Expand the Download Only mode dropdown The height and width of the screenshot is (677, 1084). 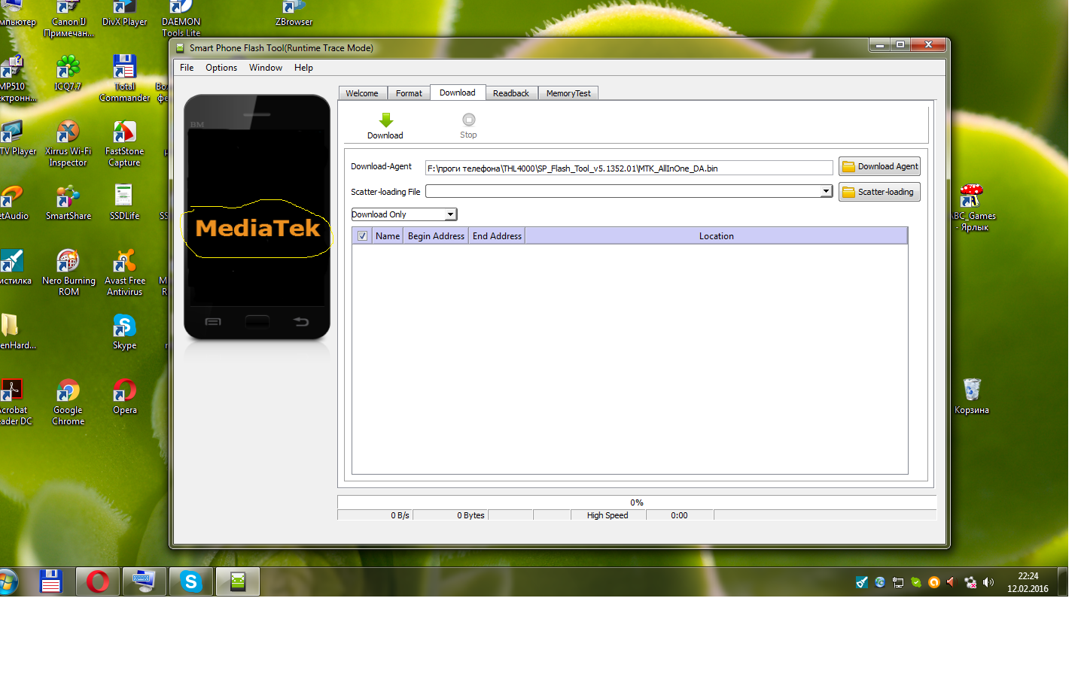450,214
